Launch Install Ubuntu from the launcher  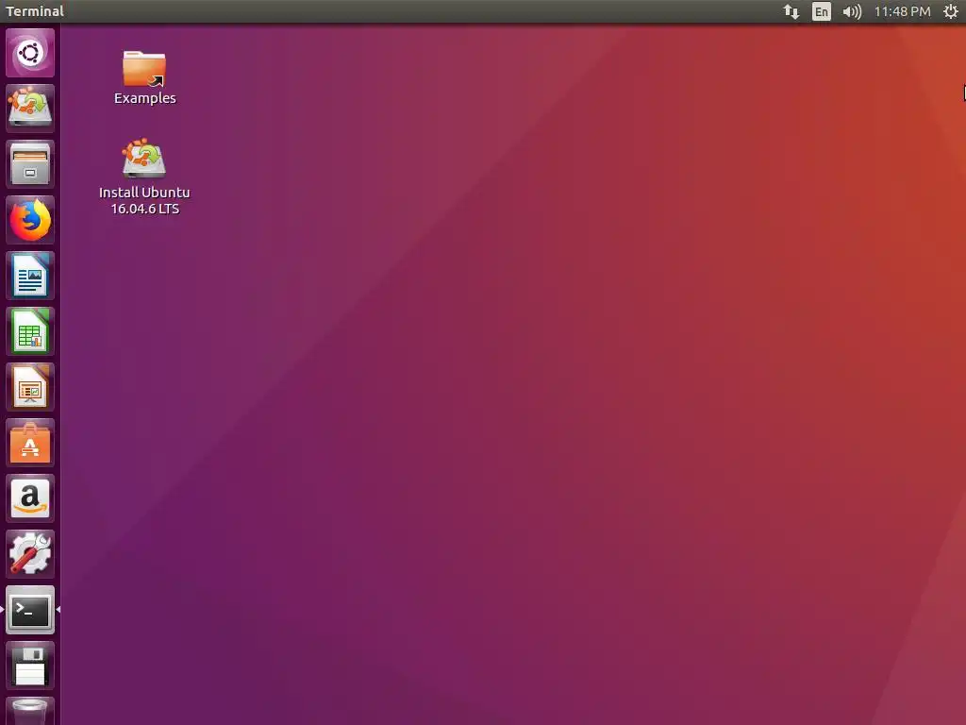coord(30,109)
